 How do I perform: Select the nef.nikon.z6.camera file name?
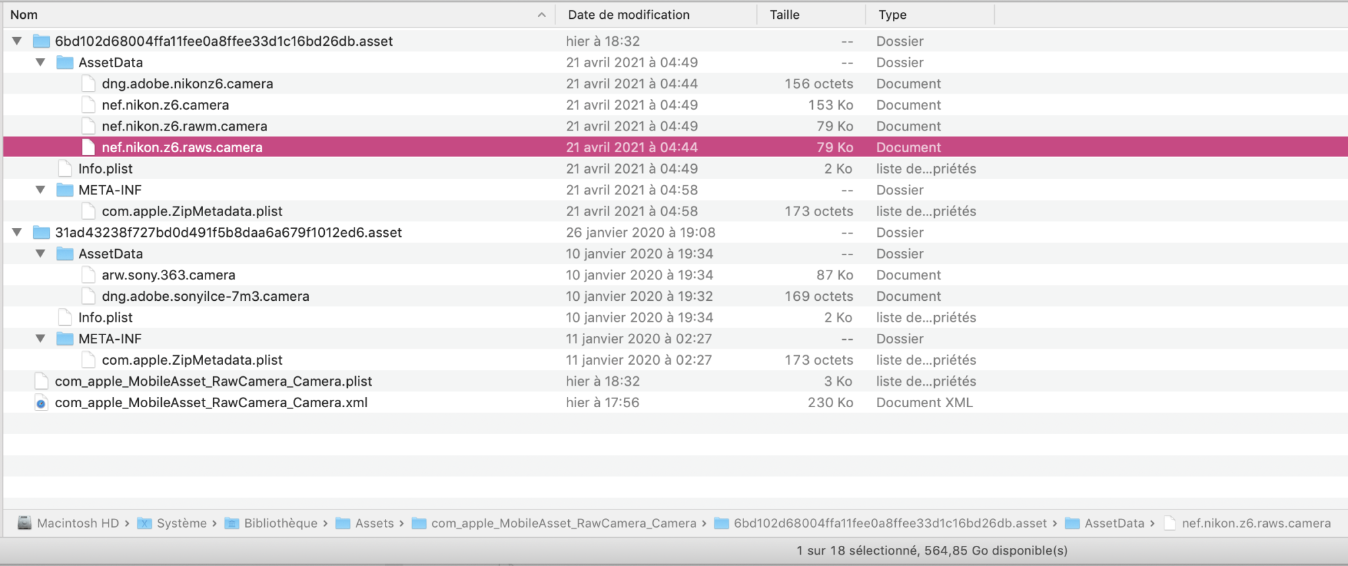click(165, 105)
